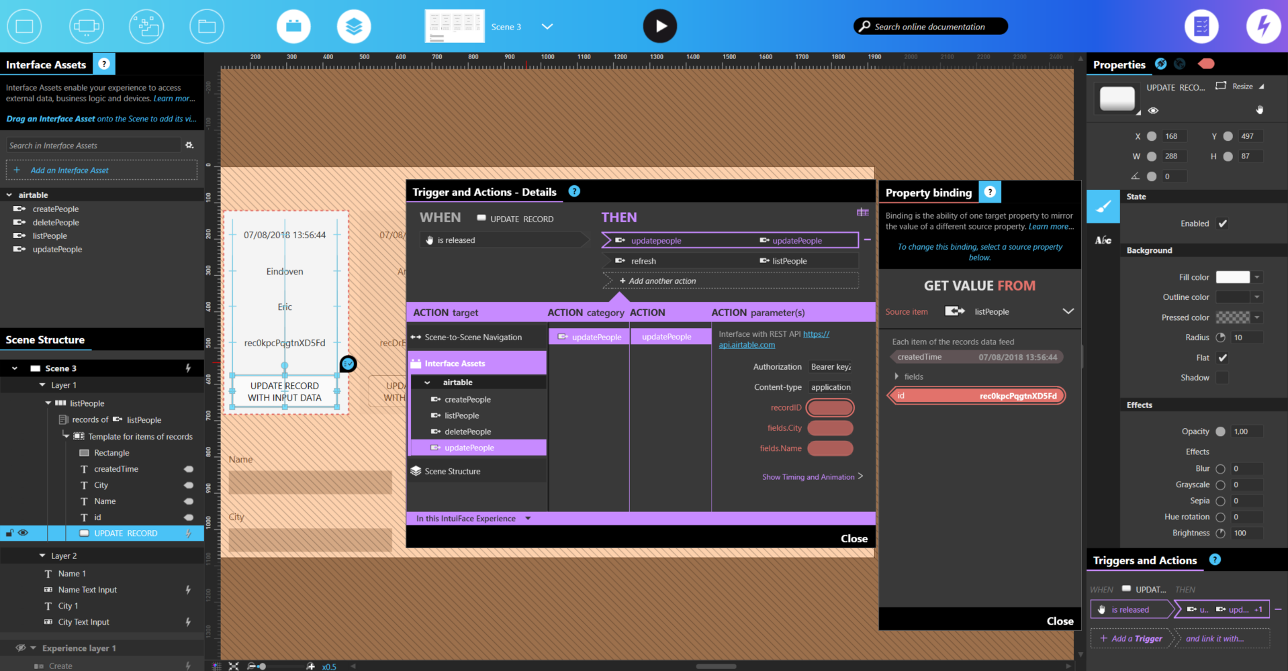Select Scene Structure action target
Viewport: 1288px width, 671px height.
tap(477, 471)
